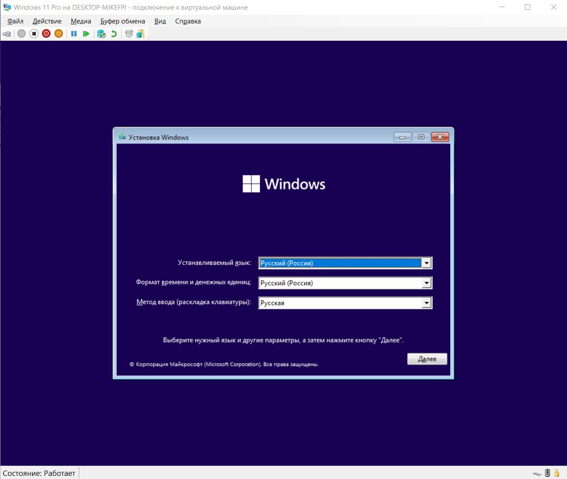Click the red Shut Down icon
This screenshot has height=479, width=567.
pyautogui.click(x=46, y=34)
